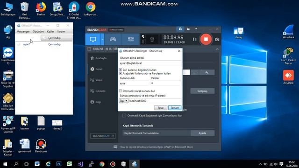The height and width of the screenshot is (168, 299).
Task: Open the Çevrimdışı status dropdown
Action: click(x=57, y=38)
